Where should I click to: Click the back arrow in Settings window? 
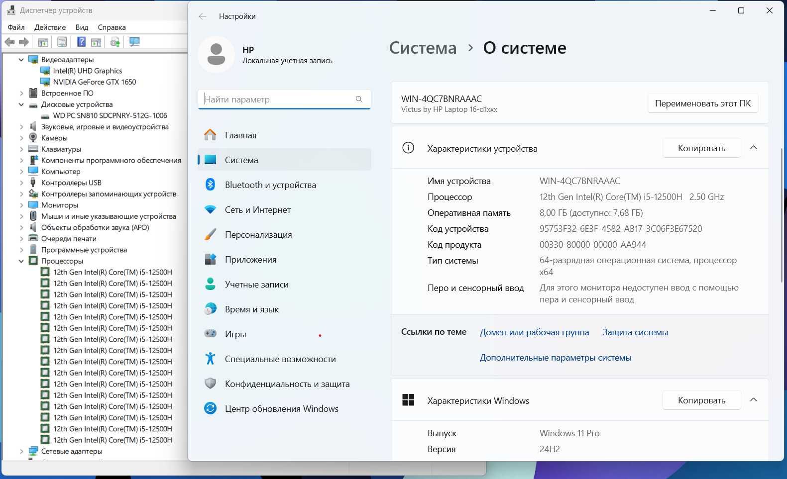(203, 16)
